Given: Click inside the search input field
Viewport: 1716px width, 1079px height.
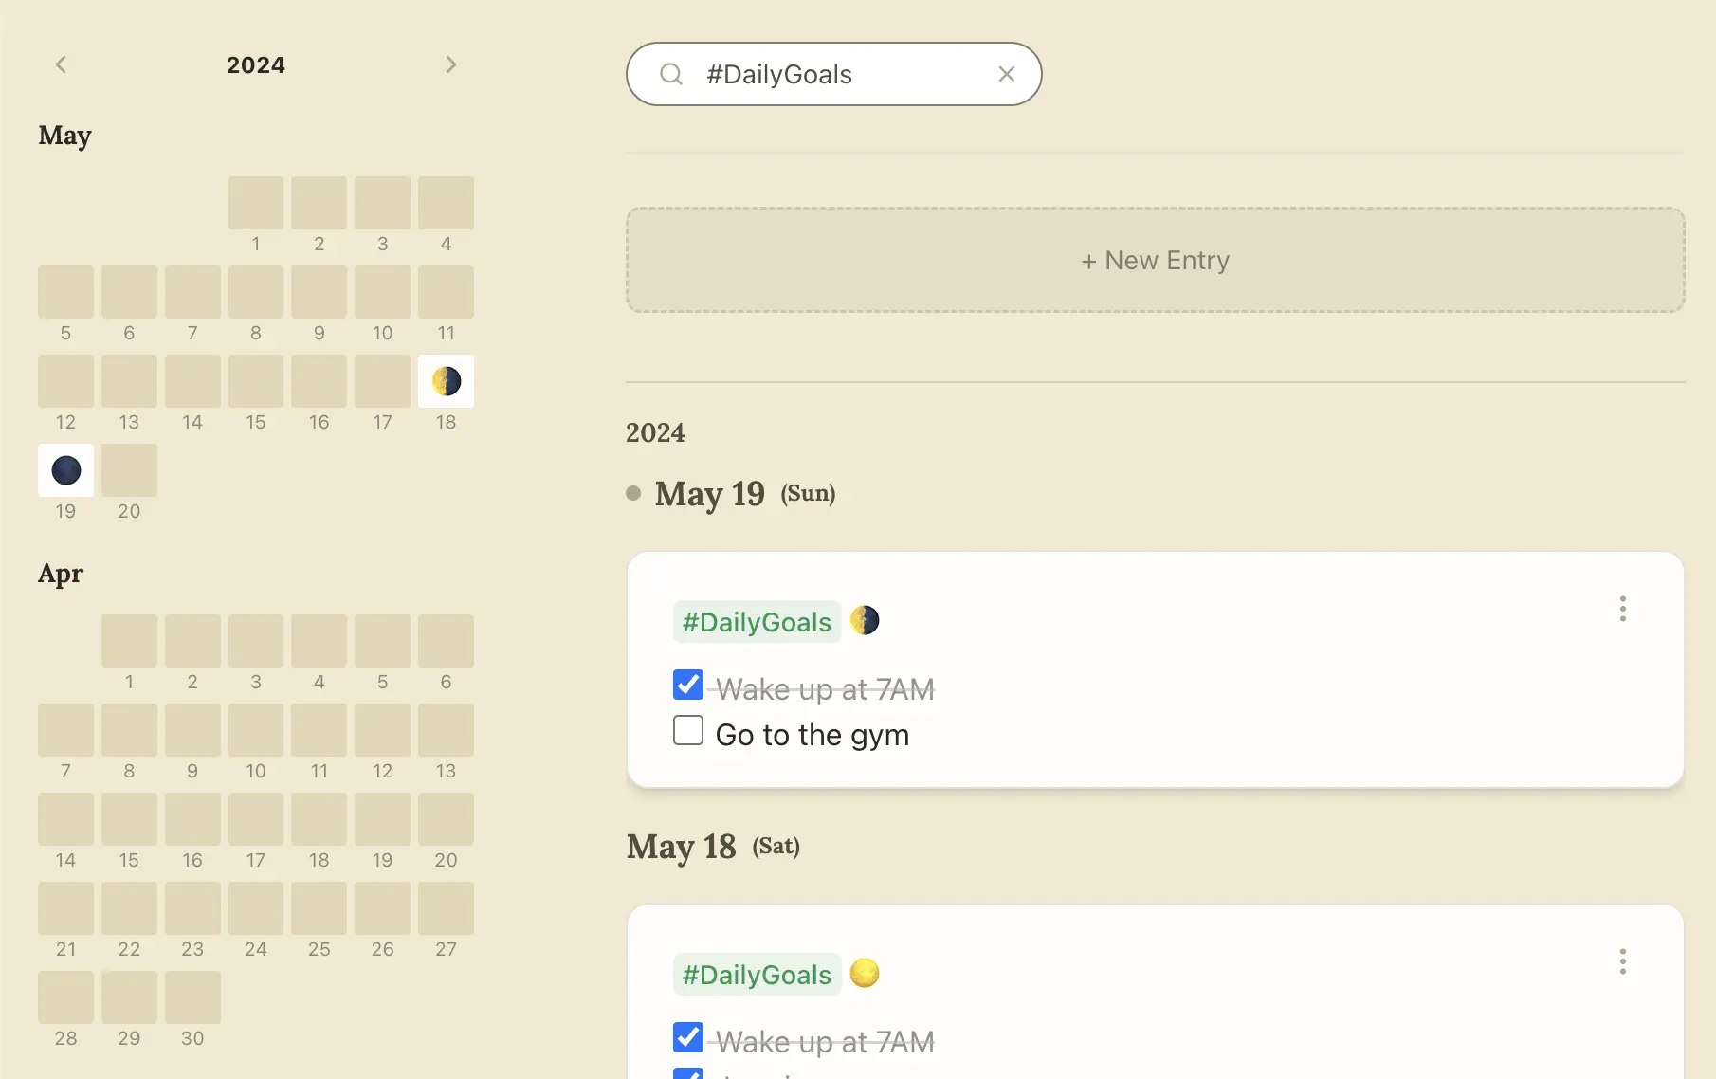Looking at the screenshot, I should (834, 74).
